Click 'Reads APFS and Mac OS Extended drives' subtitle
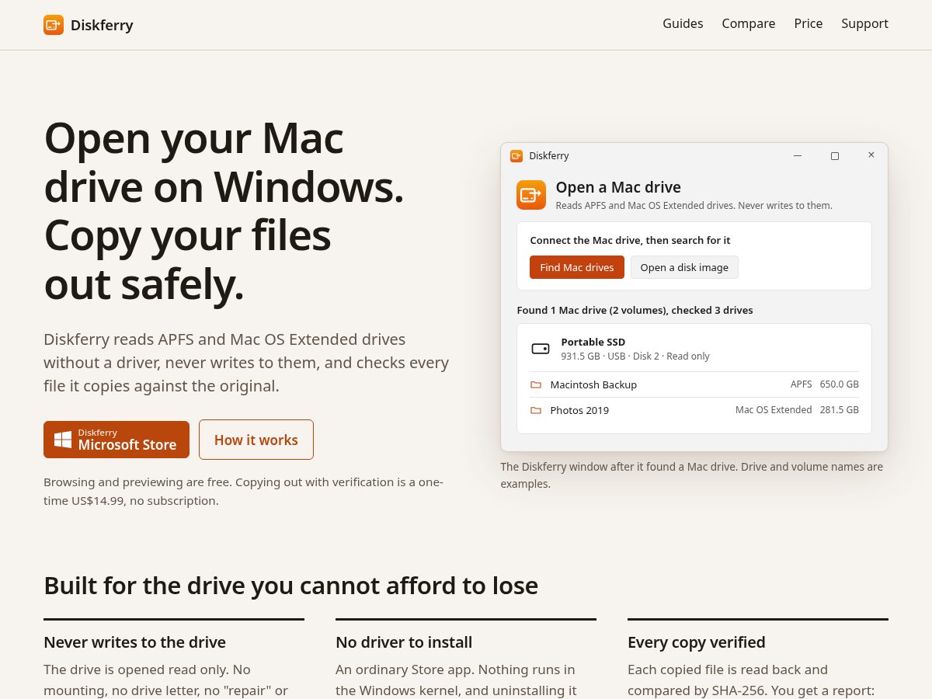Viewport: 932px width, 699px height. 694,206
